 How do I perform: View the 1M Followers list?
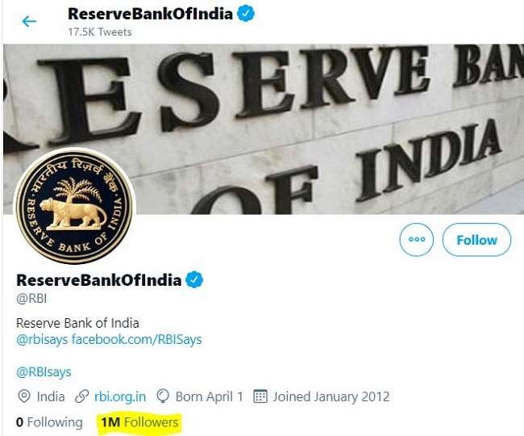coord(139,422)
